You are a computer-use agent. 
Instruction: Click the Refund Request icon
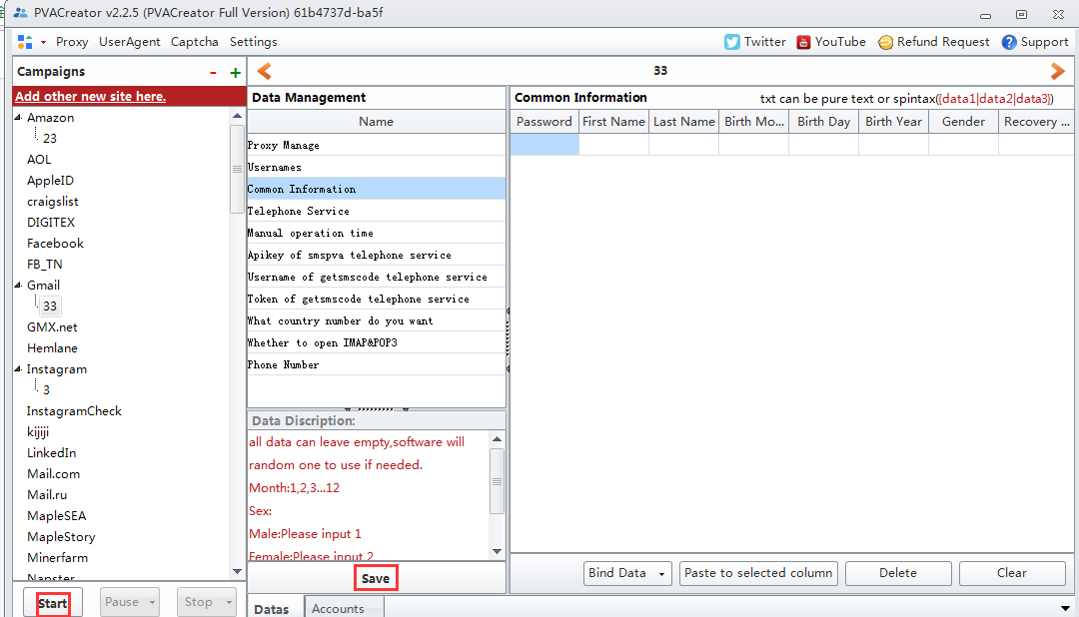pos(885,42)
